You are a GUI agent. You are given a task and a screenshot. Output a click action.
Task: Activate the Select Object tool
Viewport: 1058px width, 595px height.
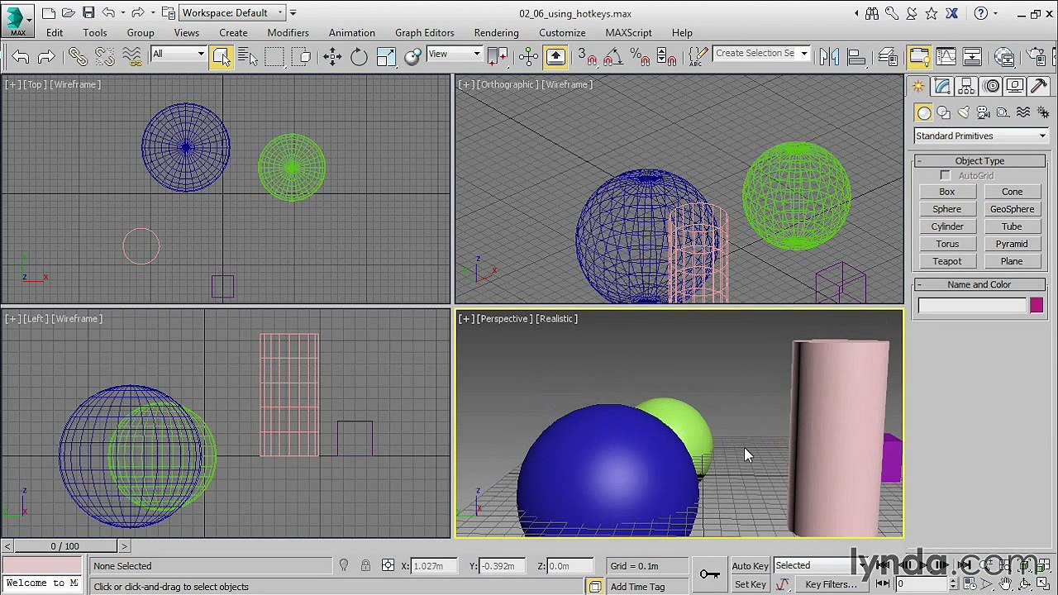pyautogui.click(x=222, y=56)
